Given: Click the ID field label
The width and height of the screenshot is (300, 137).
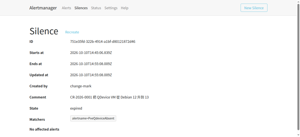Looking at the screenshot, I should tap(31, 42).
